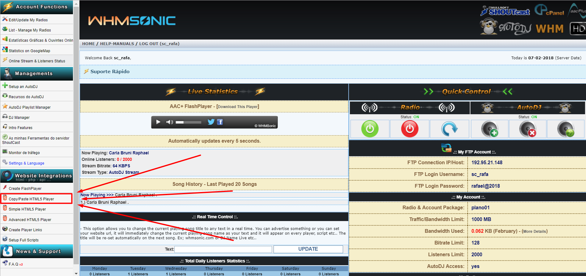
Task: Share the stream via the Twitter icon
Action: pyautogui.click(x=211, y=122)
